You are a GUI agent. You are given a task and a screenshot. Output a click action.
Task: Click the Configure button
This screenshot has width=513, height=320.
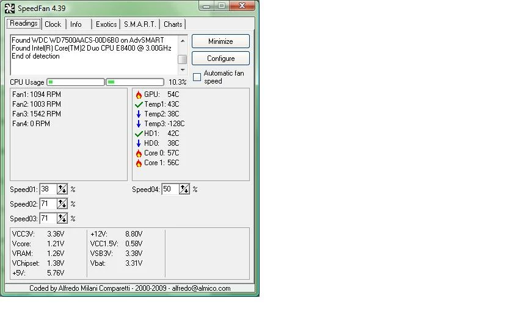(220, 59)
